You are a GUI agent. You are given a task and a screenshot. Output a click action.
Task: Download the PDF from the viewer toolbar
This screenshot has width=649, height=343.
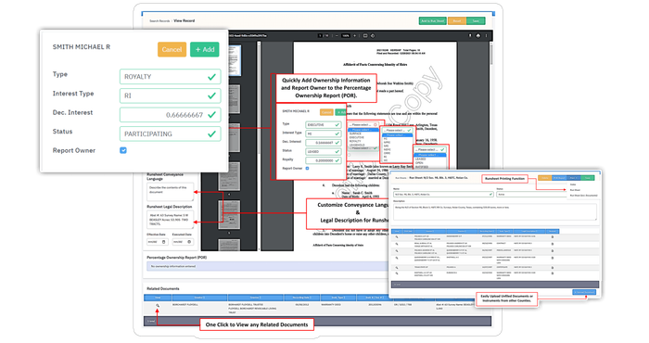[470, 35]
